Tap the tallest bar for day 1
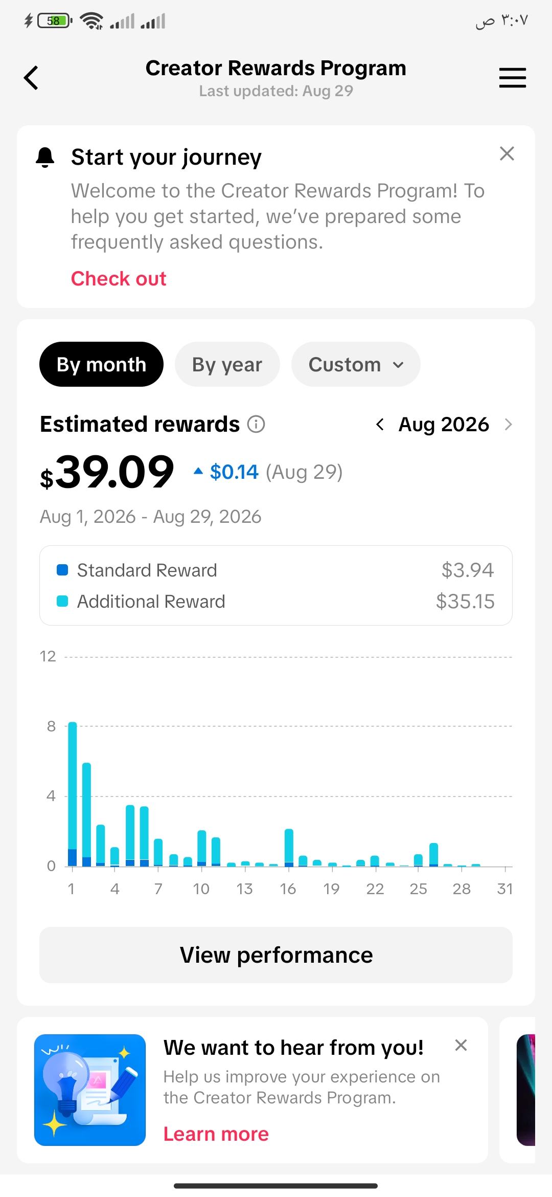The height and width of the screenshot is (1197, 552). (x=73, y=794)
